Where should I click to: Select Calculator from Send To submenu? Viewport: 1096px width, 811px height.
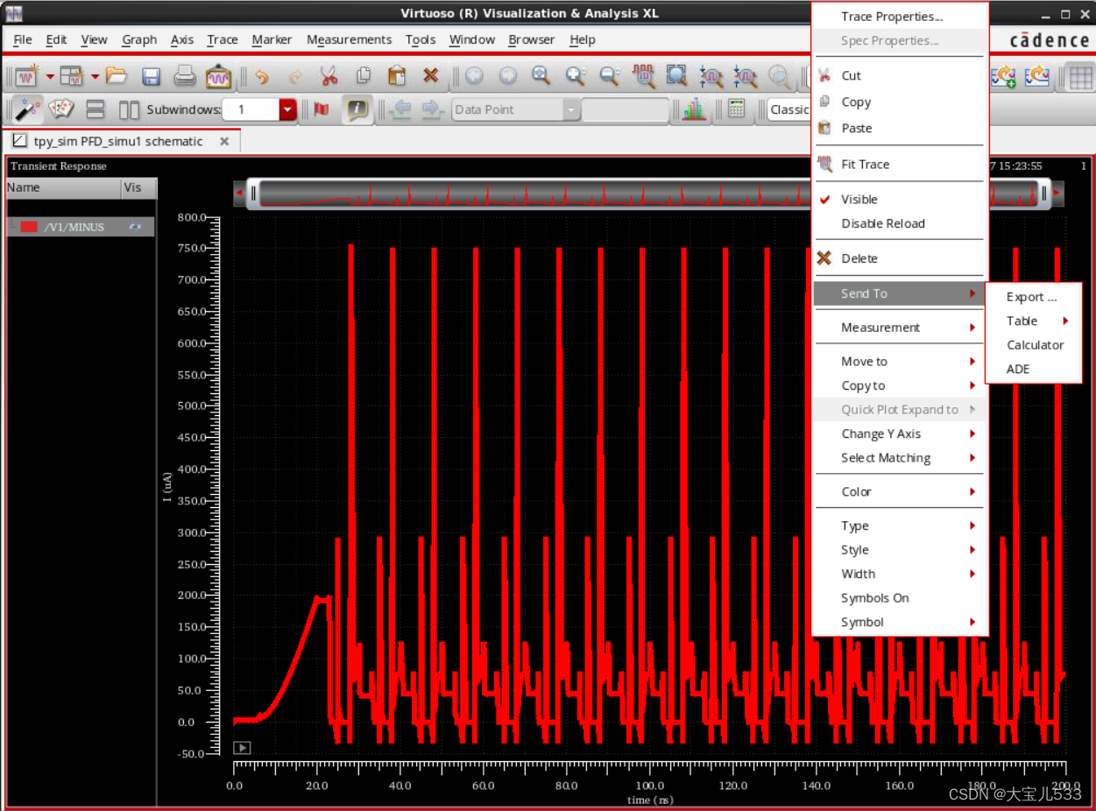(1035, 345)
